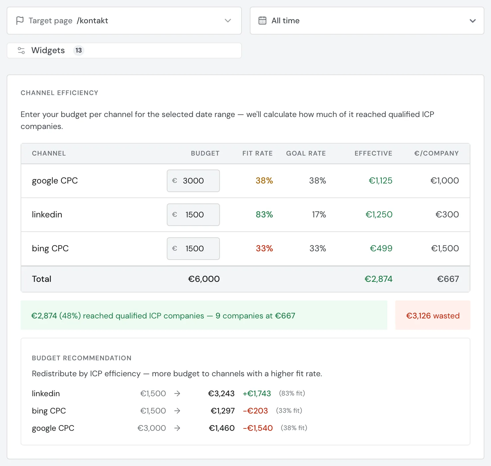Open the All time date range dropdown
Screen dimensions: 491x466
[x=367, y=21]
